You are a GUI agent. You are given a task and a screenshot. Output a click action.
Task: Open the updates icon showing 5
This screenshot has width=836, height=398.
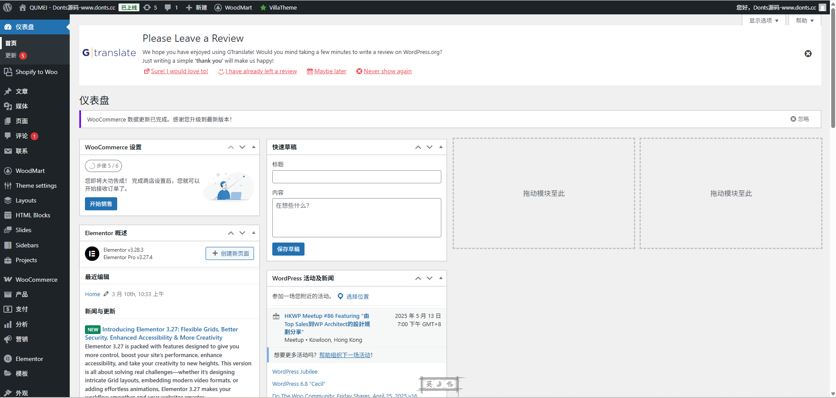pos(150,7)
